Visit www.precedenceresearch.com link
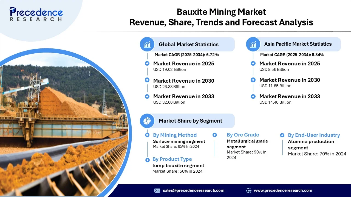This screenshot has width=351, height=197. [283, 190]
